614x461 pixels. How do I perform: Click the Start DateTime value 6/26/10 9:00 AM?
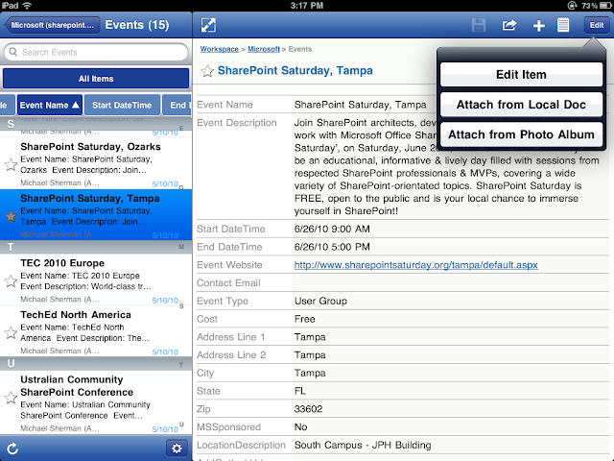pos(332,229)
